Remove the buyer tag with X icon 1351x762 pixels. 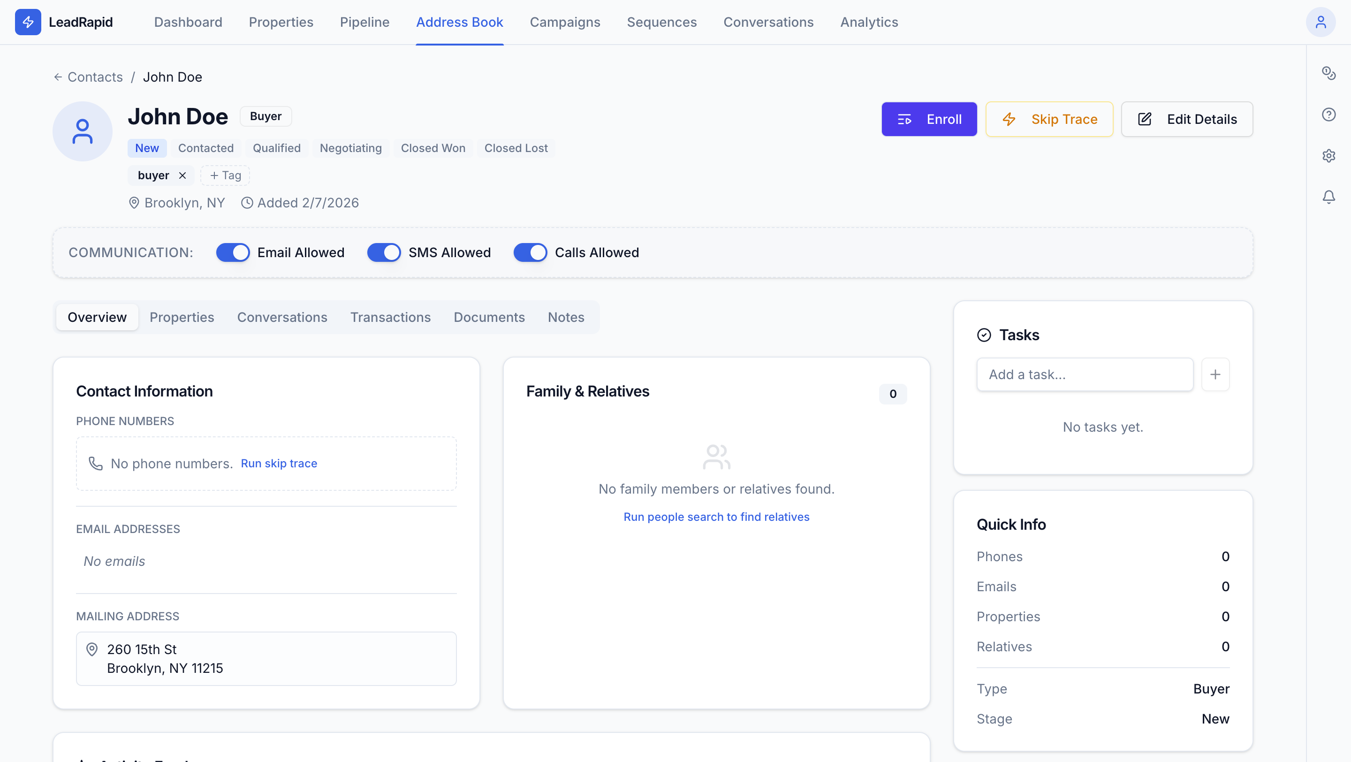click(x=182, y=175)
